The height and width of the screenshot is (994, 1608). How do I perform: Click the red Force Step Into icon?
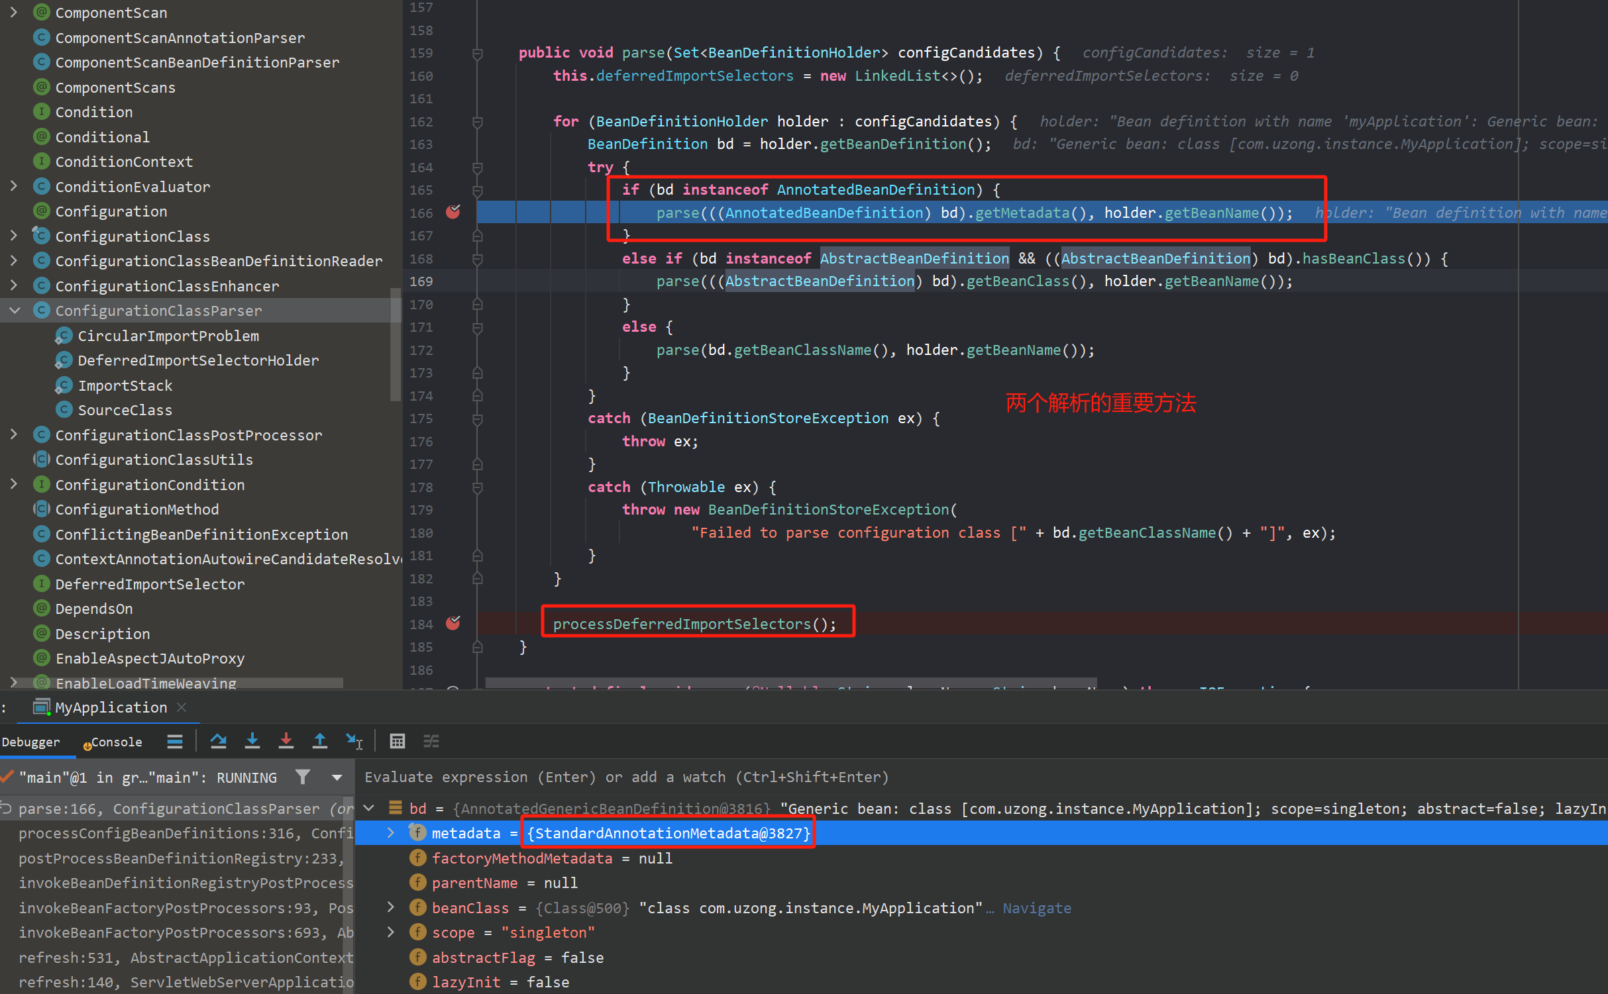[286, 741]
